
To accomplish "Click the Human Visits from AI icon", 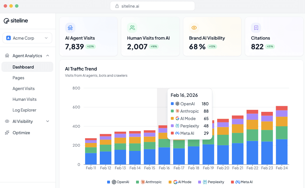I will (x=132, y=28).
